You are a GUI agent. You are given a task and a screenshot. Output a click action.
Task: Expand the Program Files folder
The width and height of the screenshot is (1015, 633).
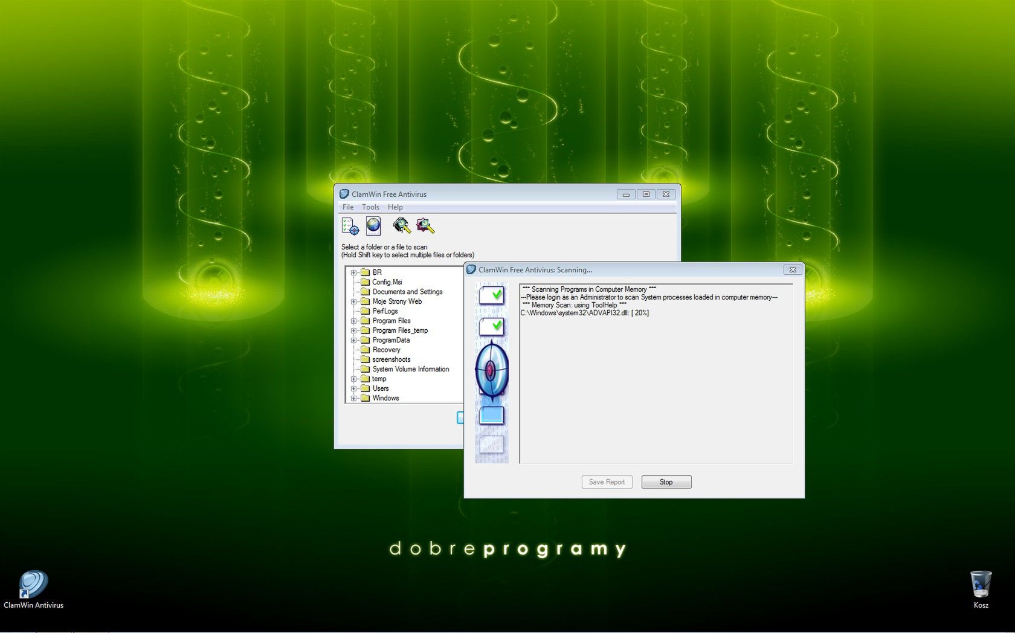353,321
